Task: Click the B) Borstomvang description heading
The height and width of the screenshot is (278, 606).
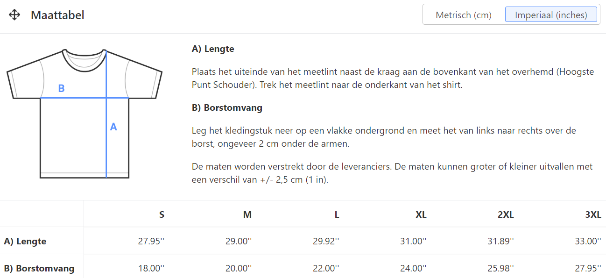Action: tap(227, 107)
